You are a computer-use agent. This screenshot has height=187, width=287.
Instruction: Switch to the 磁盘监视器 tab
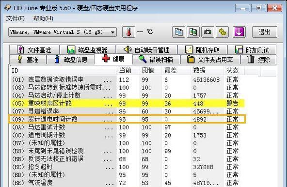click(88, 49)
